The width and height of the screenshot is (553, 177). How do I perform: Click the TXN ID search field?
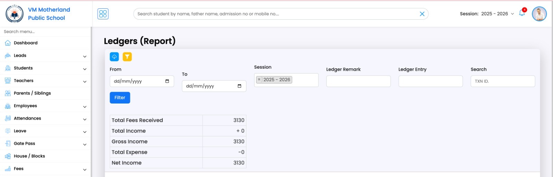coord(503,81)
